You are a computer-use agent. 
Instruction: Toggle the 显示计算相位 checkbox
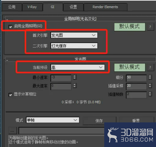(x=10, y=95)
